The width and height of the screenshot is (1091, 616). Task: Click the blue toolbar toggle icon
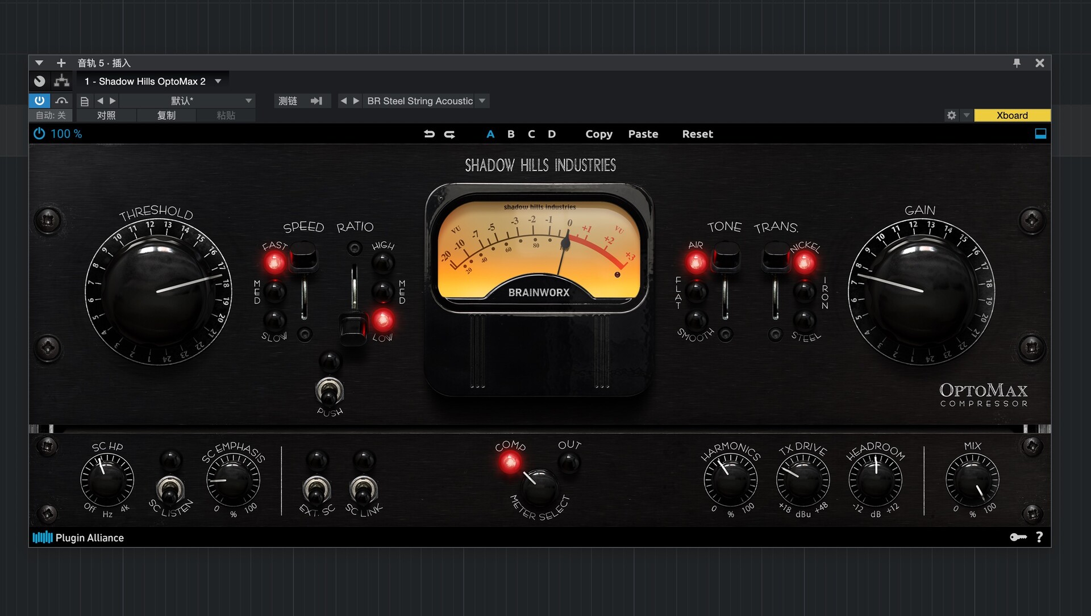tap(1040, 134)
